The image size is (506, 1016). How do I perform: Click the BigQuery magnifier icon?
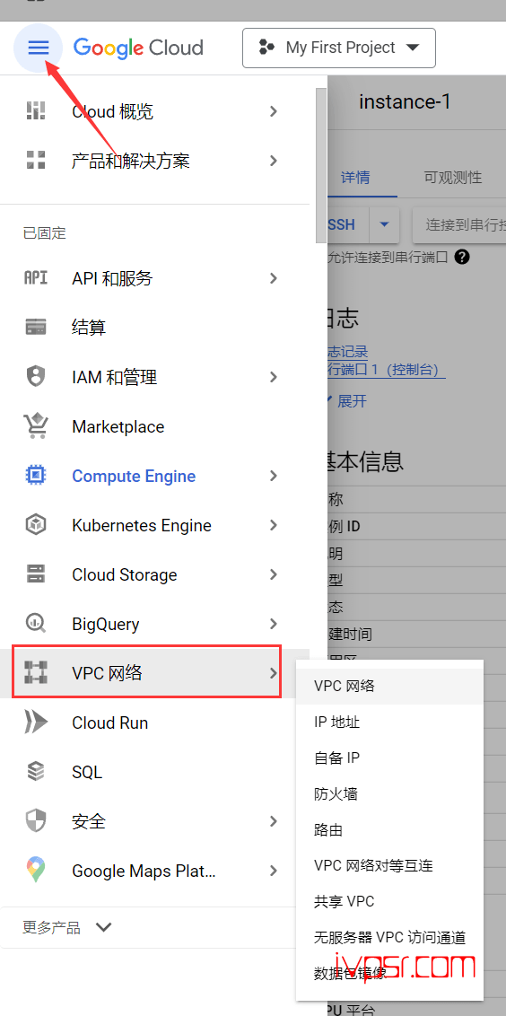pyautogui.click(x=36, y=624)
